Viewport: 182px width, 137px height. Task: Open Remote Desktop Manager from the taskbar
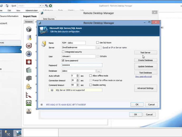click(17, 133)
